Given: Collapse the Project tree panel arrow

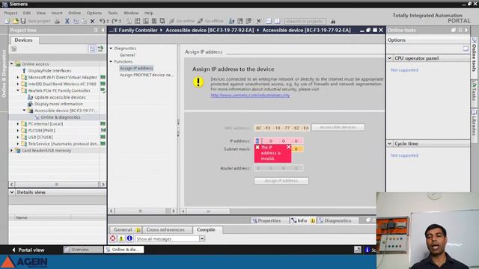Looking at the screenshot, I should point(103,30).
